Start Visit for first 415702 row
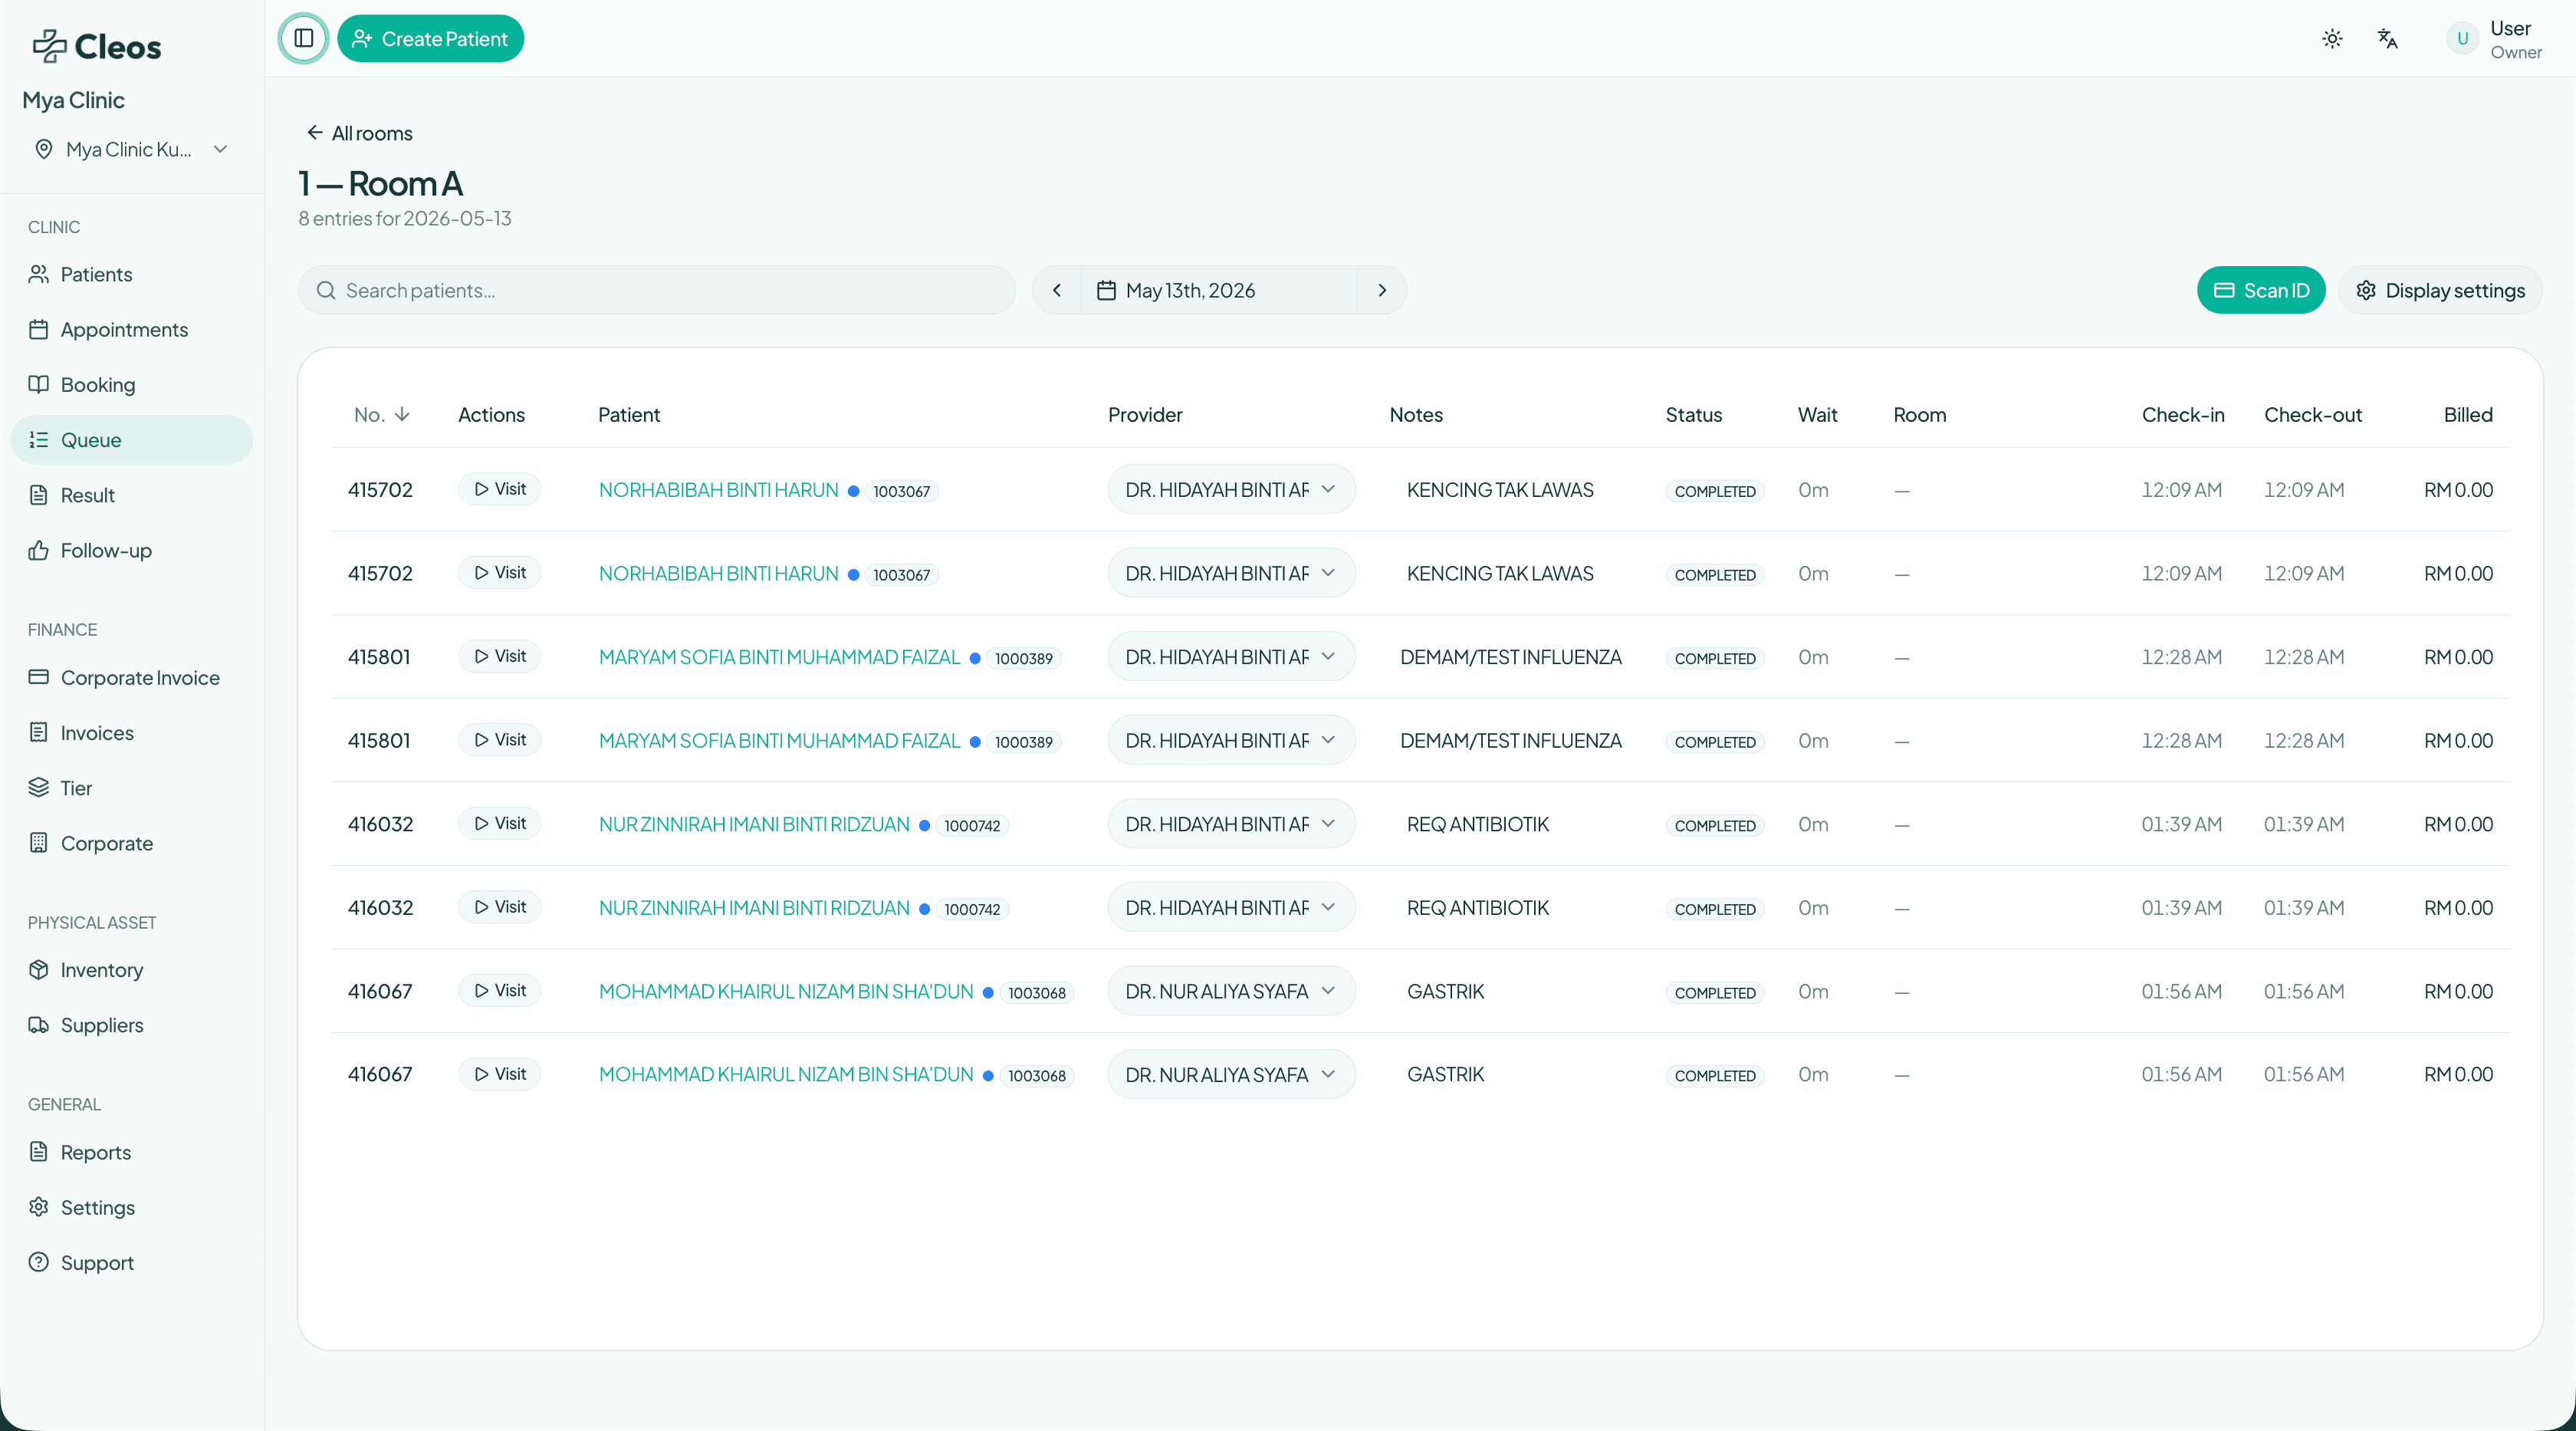This screenshot has width=2576, height=1431. (500, 489)
